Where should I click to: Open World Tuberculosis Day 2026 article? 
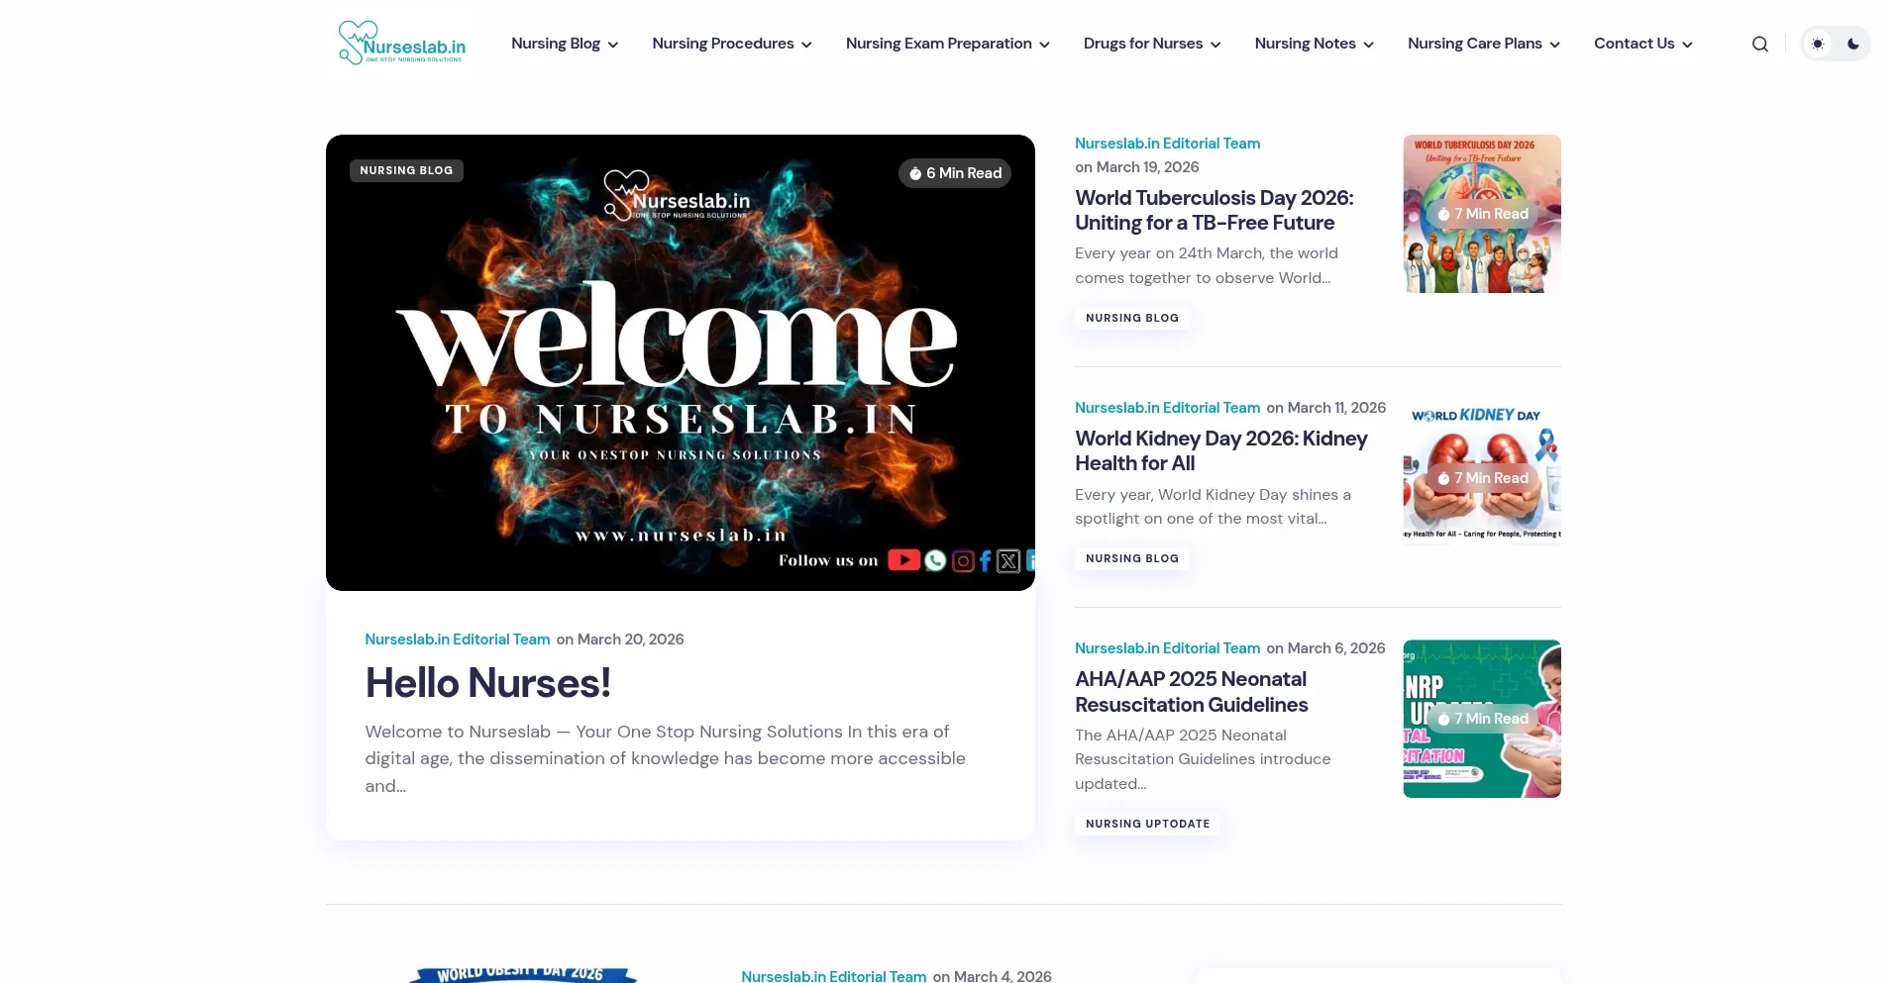[1215, 210]
